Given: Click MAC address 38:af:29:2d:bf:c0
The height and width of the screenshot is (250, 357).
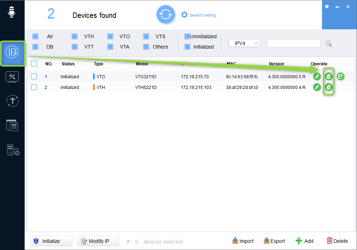Looking at the screenshot, I should point(242,87).
